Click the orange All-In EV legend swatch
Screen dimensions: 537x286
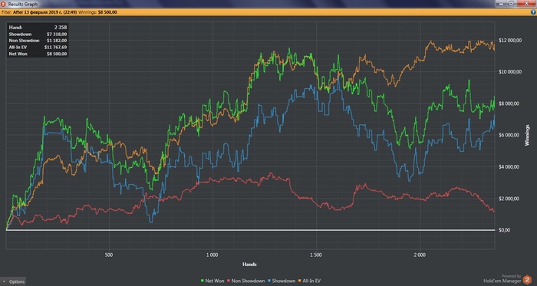(x=300, y=281)
